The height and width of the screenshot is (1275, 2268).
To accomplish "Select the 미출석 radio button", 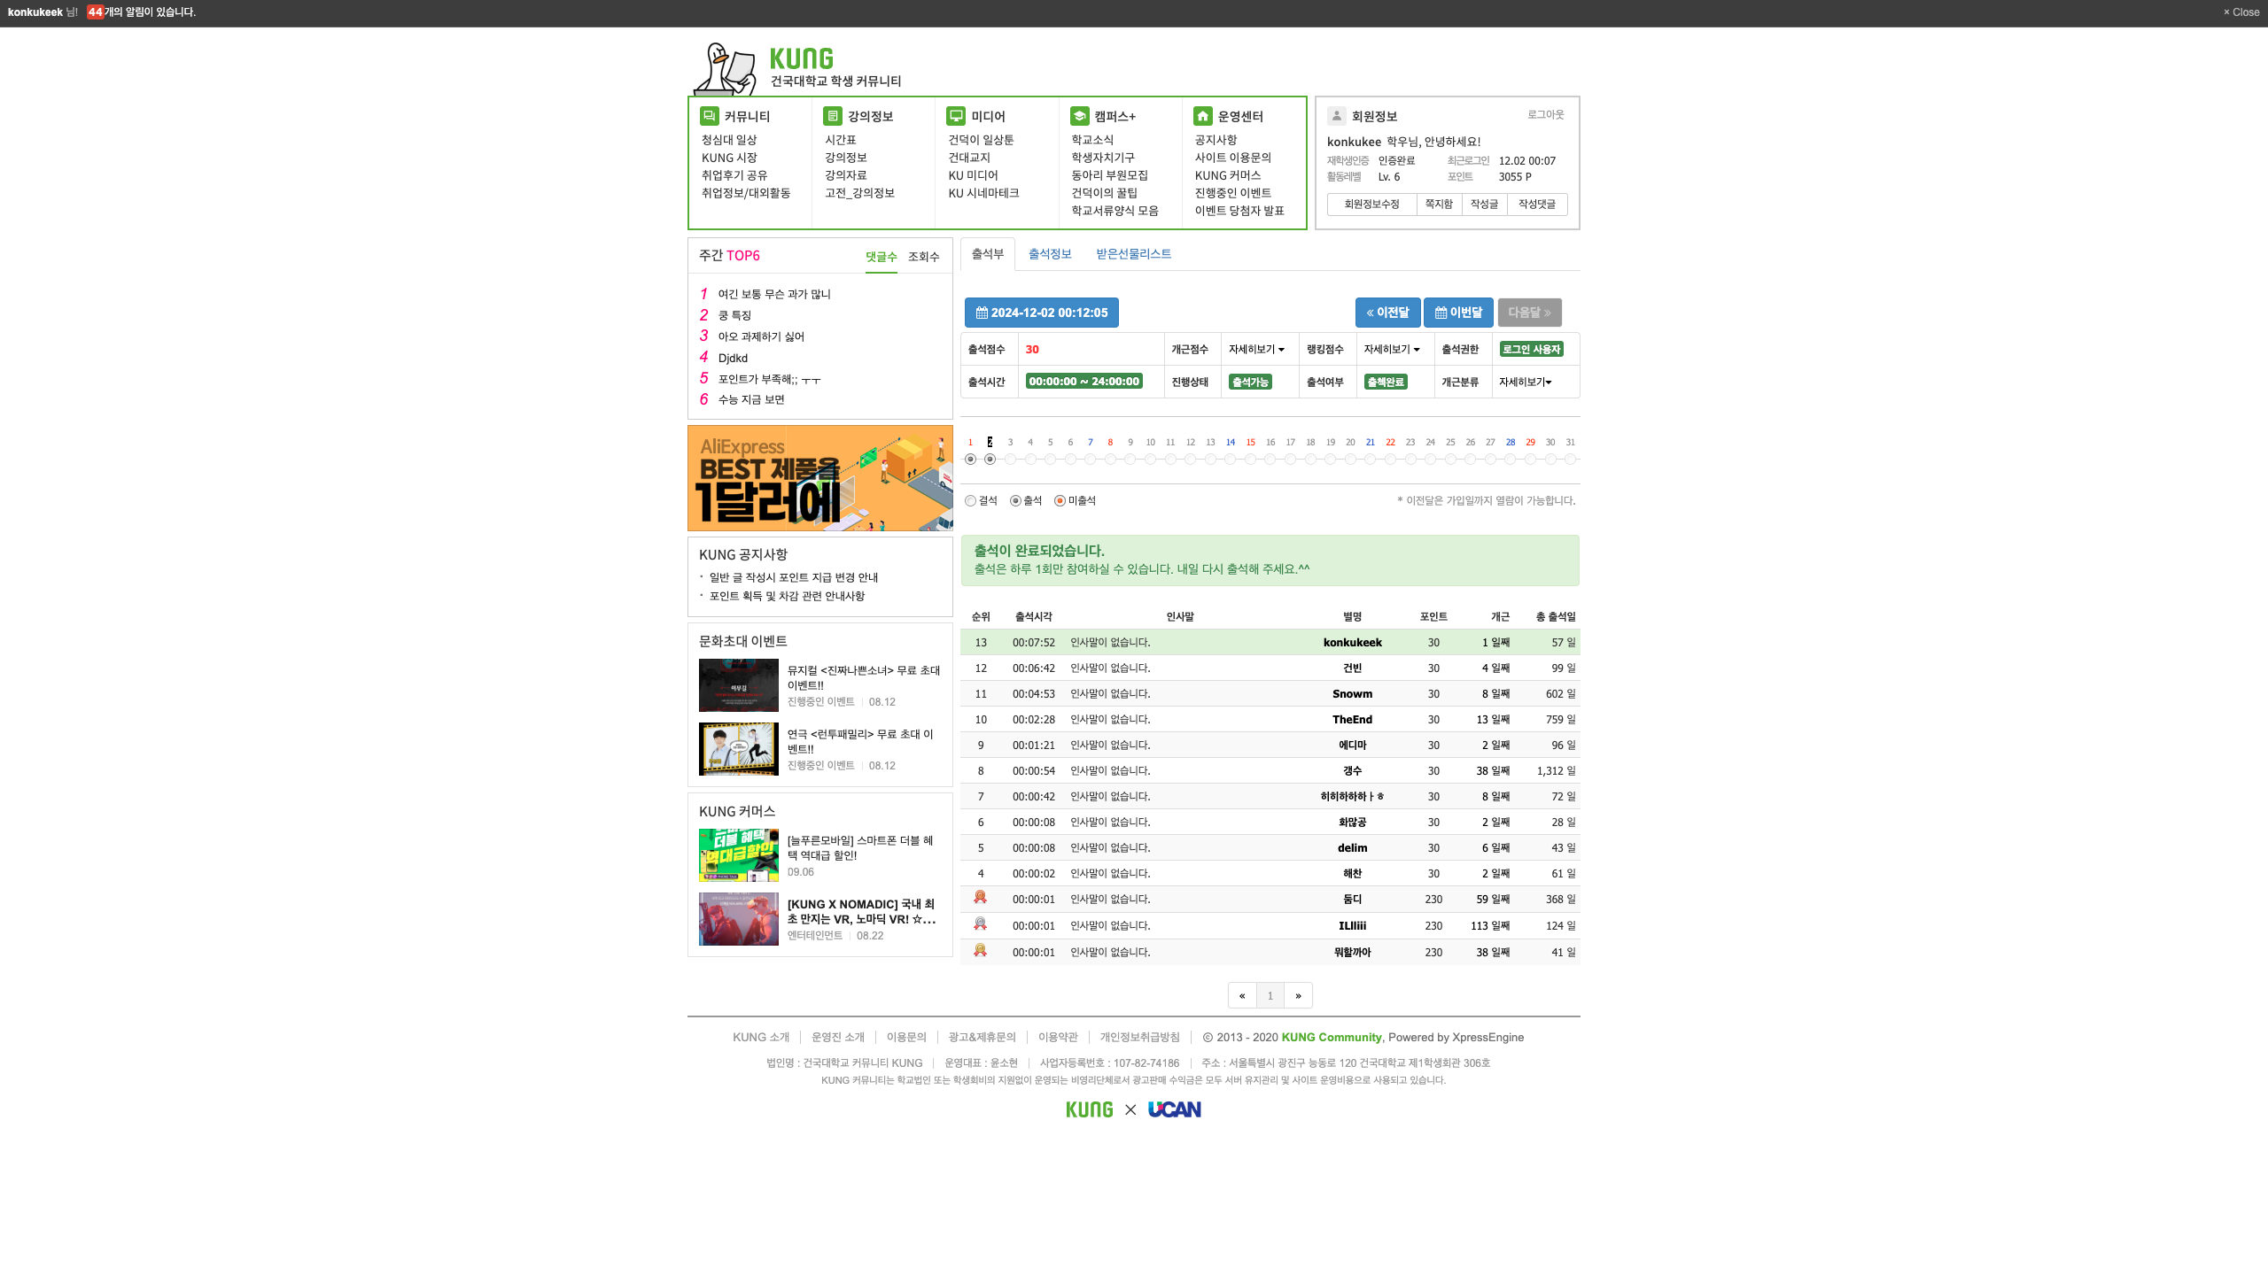I will (x=1060, y=501).
